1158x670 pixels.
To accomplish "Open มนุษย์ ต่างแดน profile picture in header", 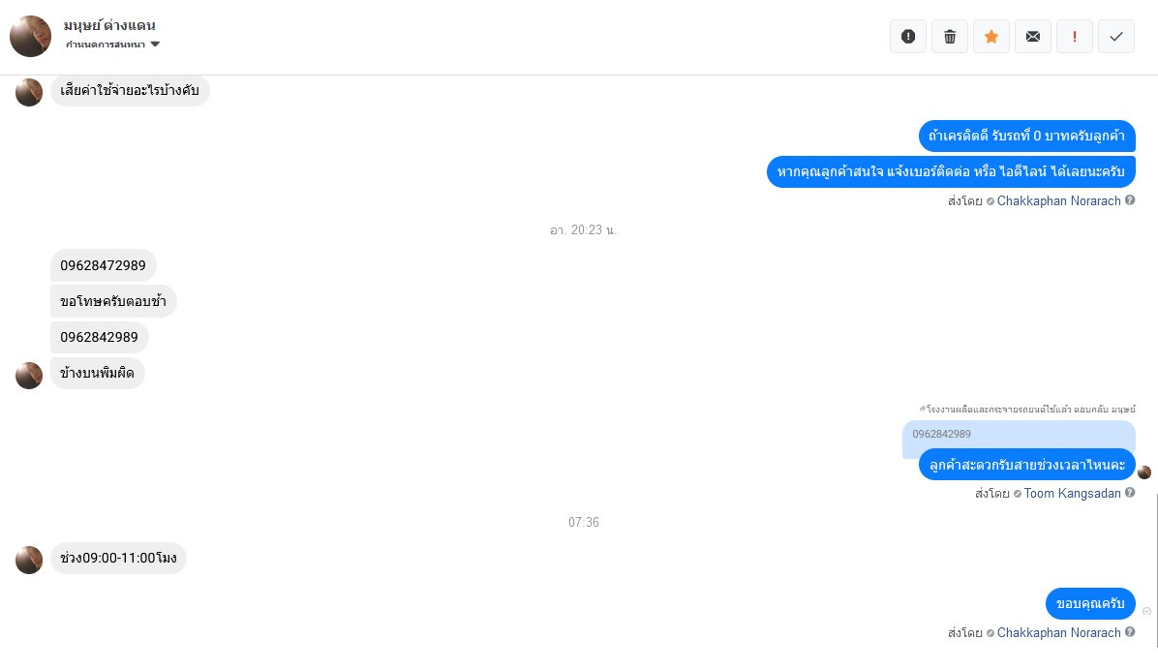I will 30,36.
